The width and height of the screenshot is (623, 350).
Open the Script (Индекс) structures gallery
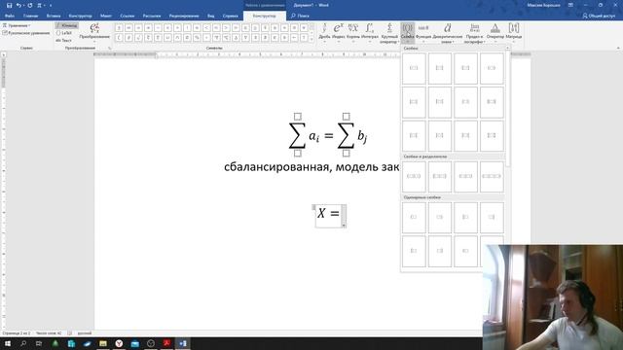338,32
